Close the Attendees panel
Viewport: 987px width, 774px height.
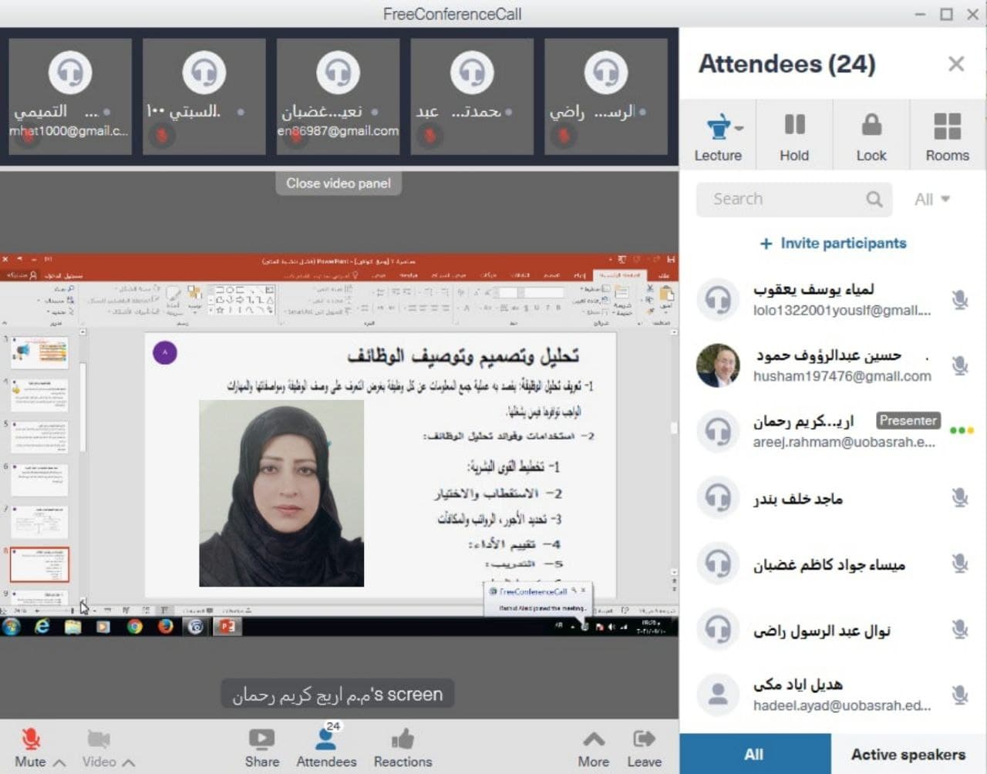pyautogui.click(x=956, y=64)
